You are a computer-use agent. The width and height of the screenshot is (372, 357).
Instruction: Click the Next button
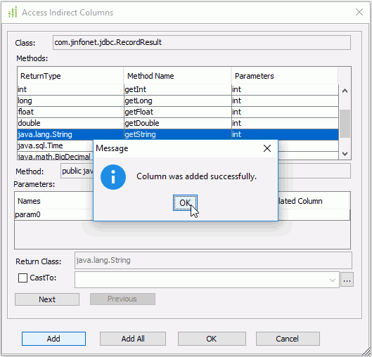click(x=47, y=299)
